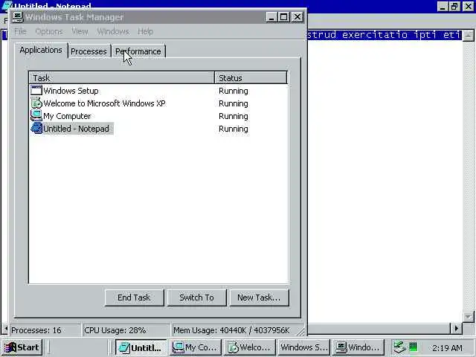
Task: Select the 'Windows Setup' task name
Action: point(71,91)
